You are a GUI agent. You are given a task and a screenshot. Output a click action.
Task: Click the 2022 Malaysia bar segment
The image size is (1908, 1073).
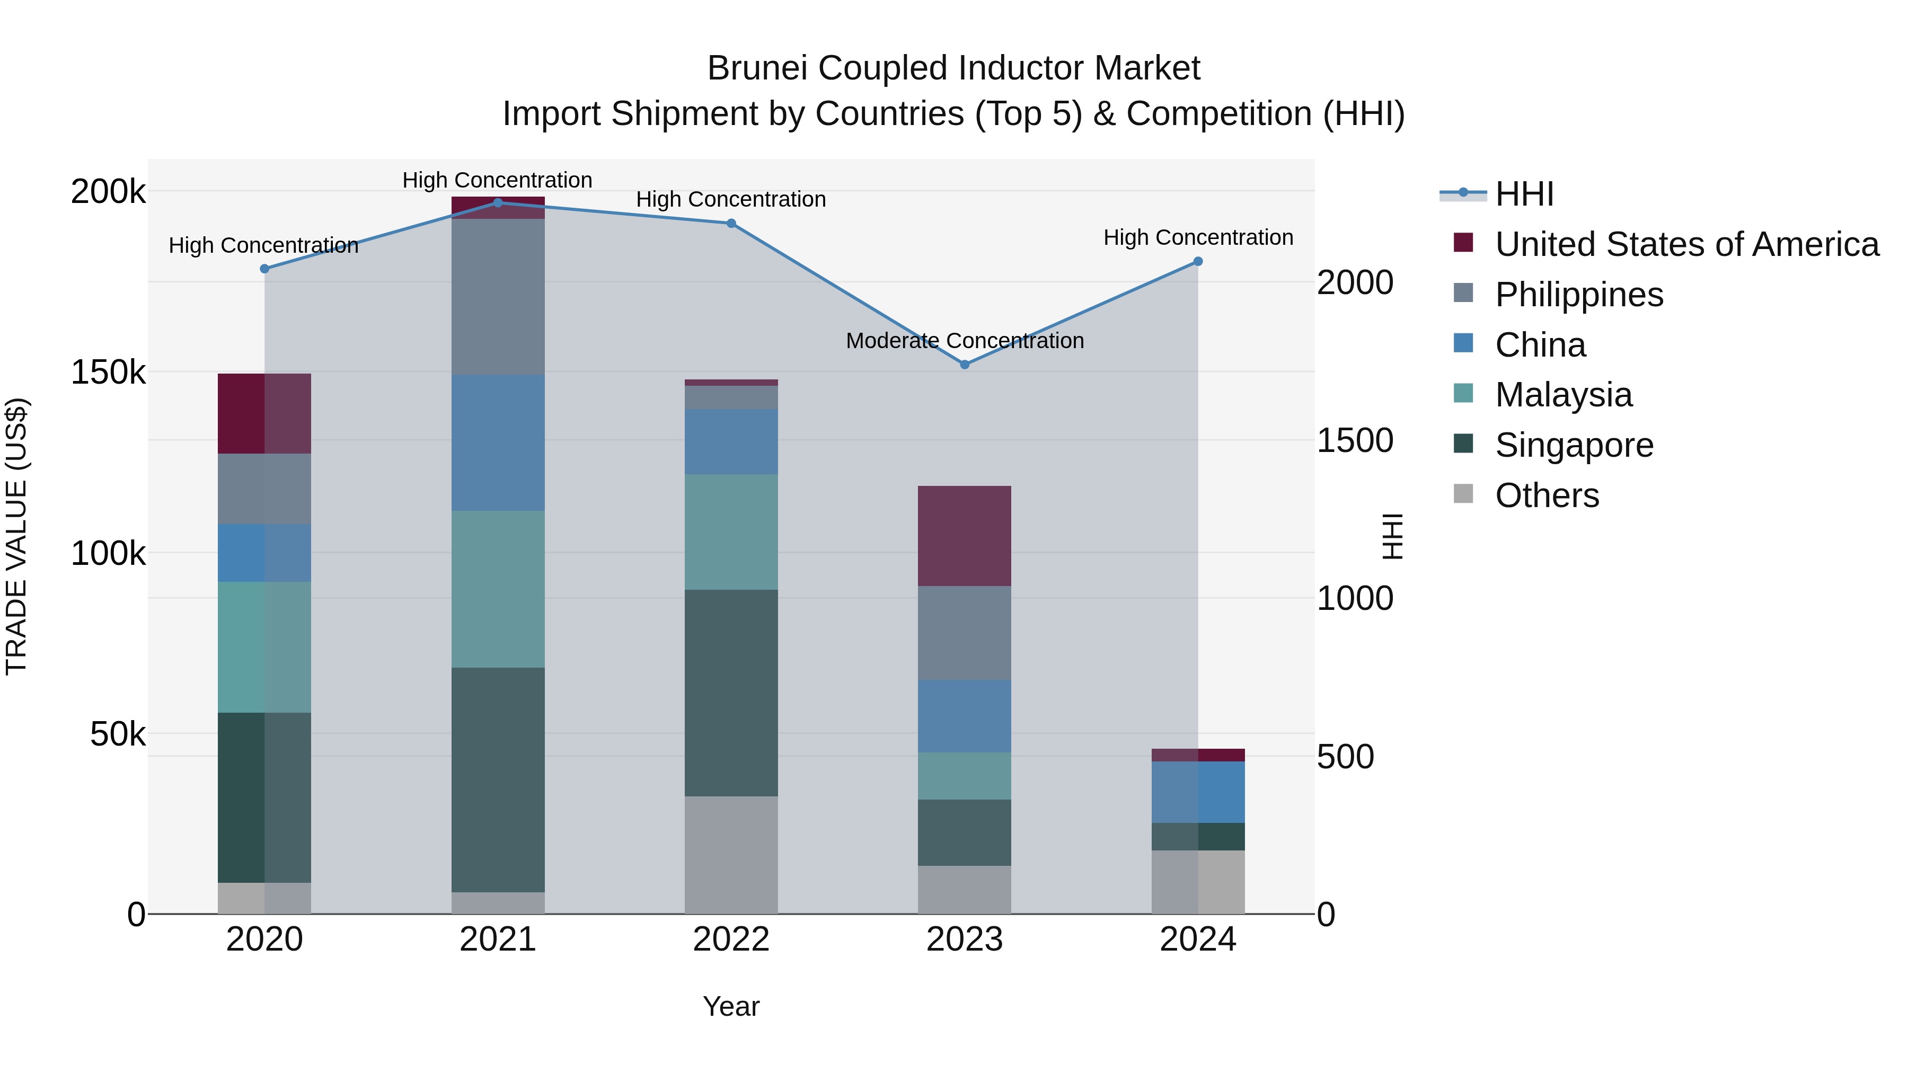(x=731, y=533)
